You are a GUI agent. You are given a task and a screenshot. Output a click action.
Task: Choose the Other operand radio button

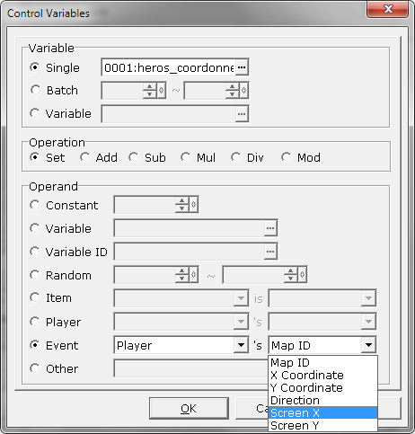click(35, 368)
